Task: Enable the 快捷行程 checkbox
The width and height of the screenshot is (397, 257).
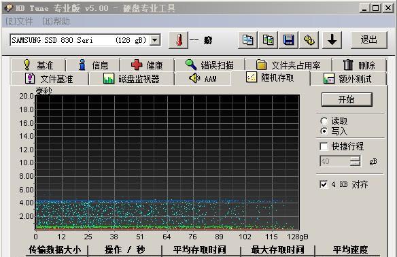Action: pyautogui.click(x=324, y=146)
